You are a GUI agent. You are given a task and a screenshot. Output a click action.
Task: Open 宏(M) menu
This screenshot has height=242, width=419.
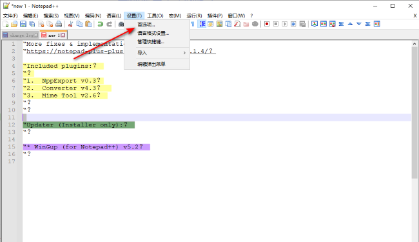pos(175,15)
